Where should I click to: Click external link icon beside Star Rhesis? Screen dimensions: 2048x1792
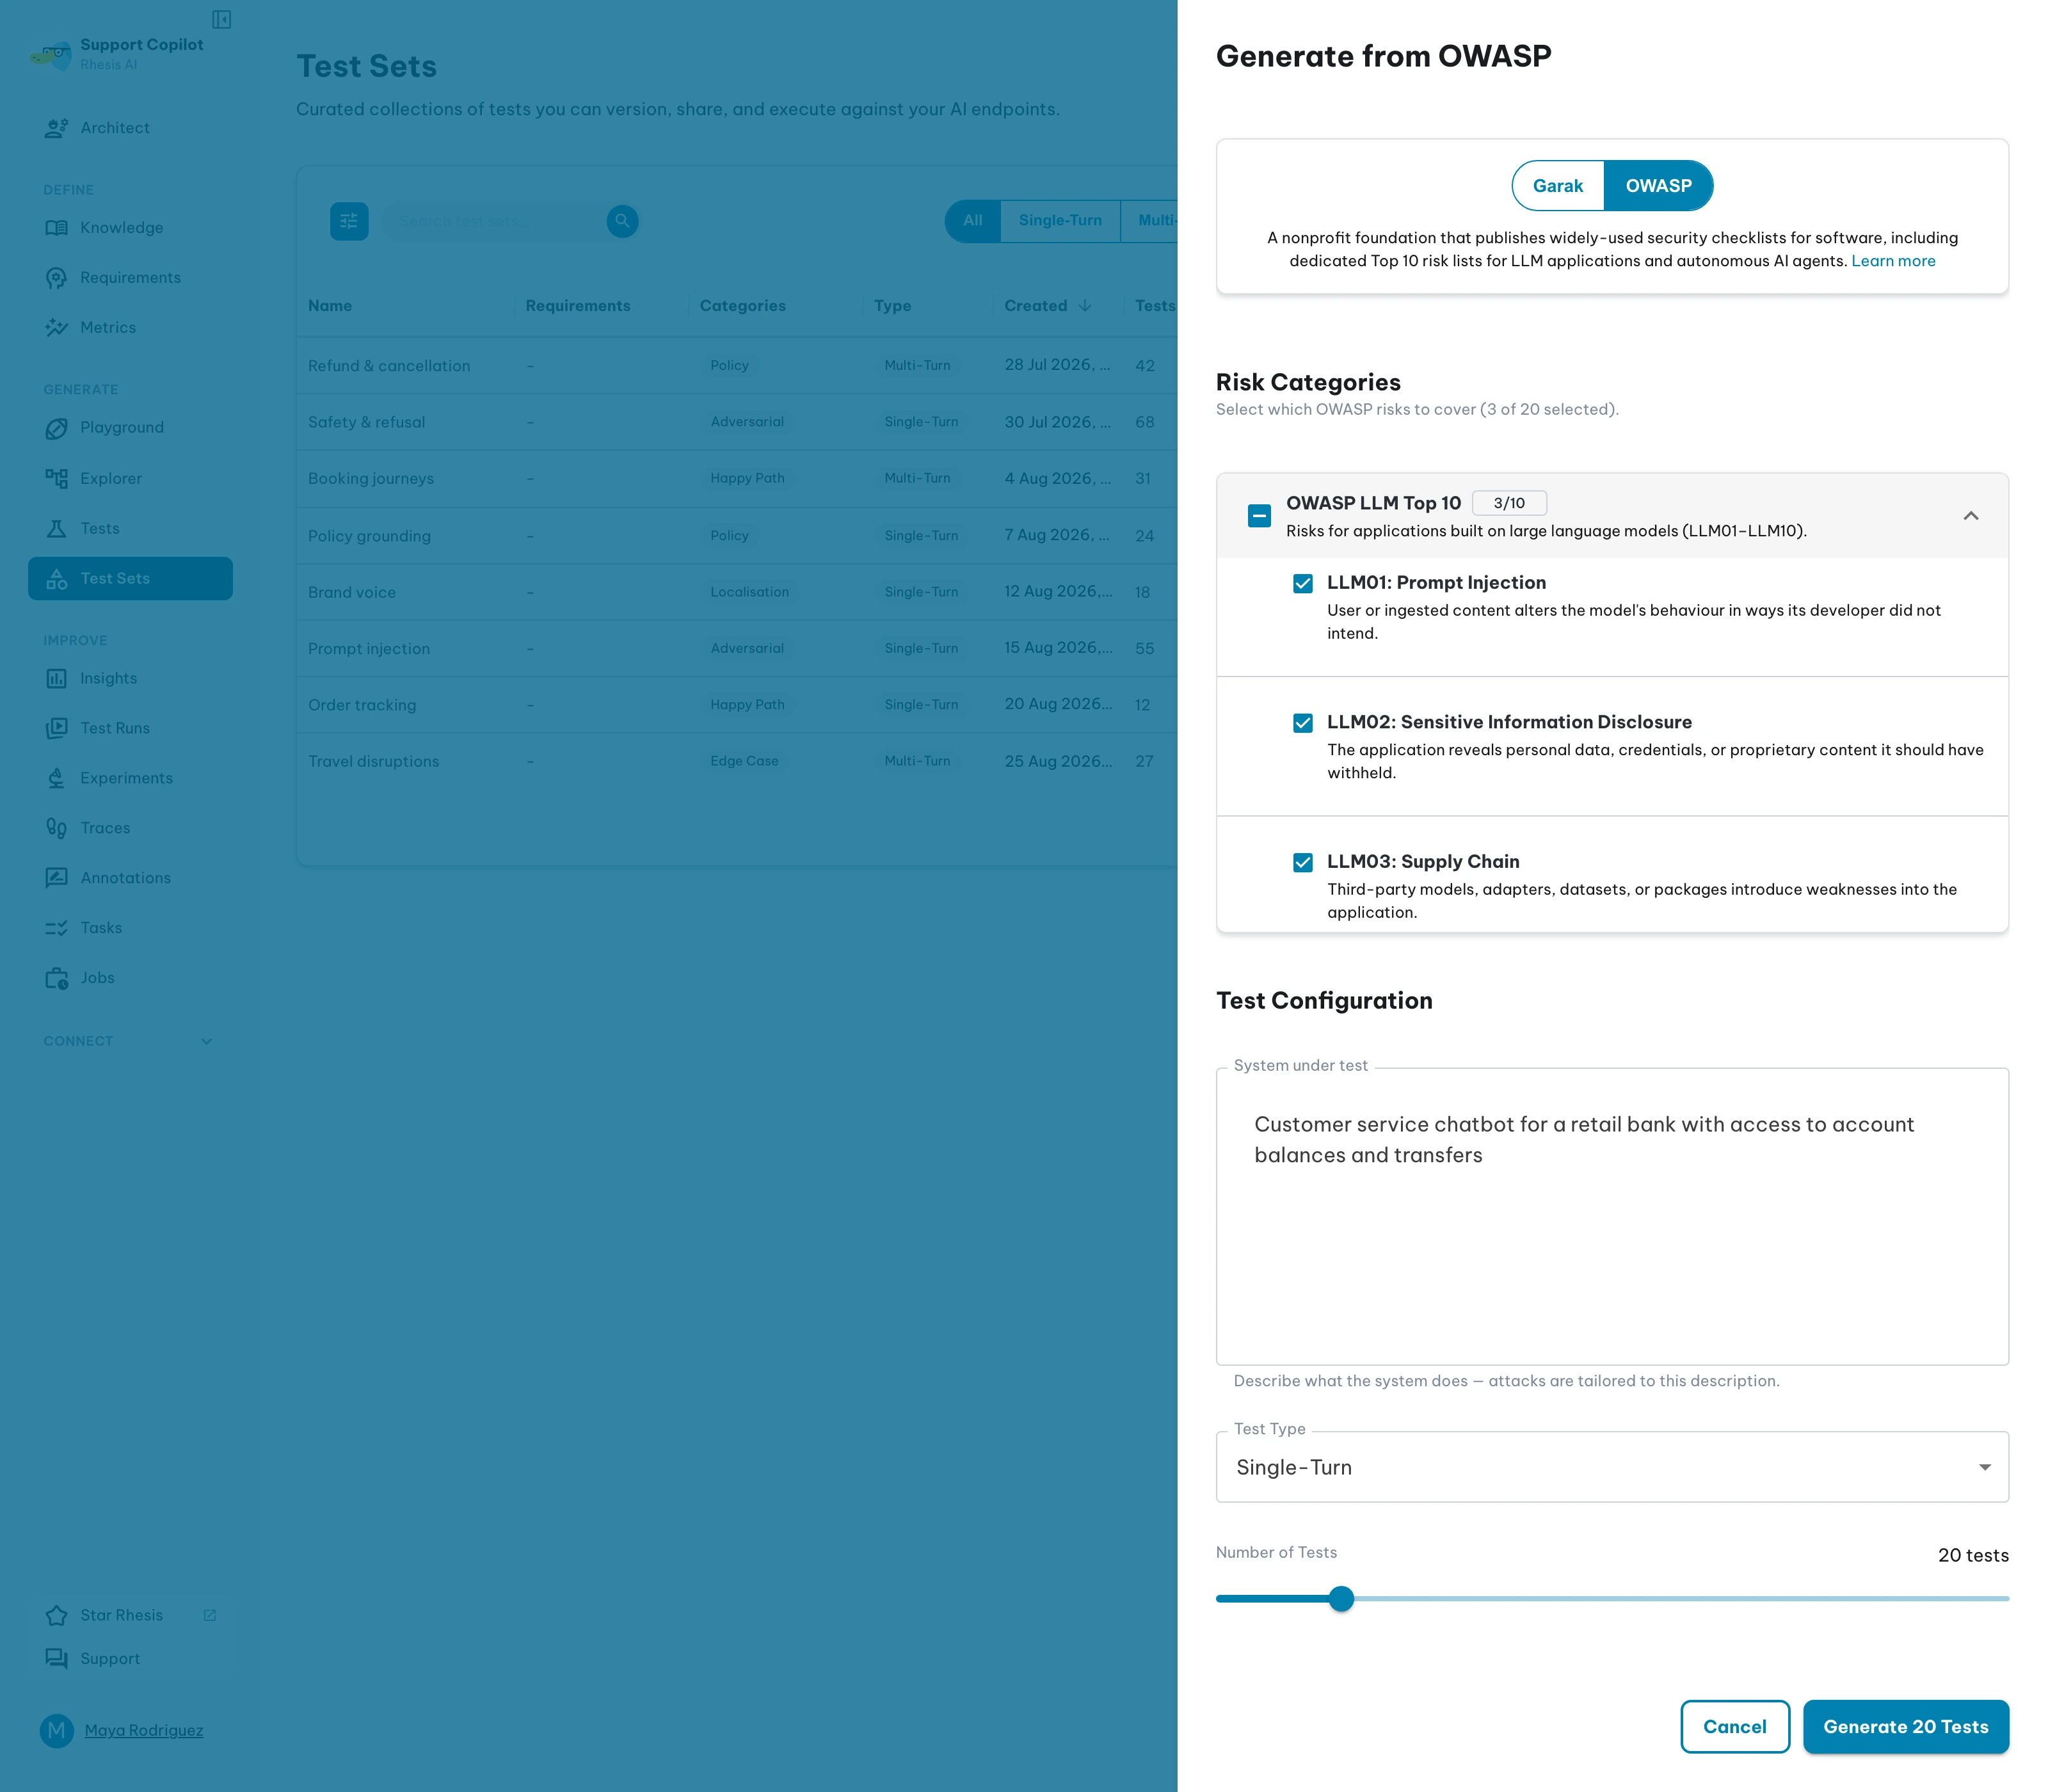(210, 1615)
